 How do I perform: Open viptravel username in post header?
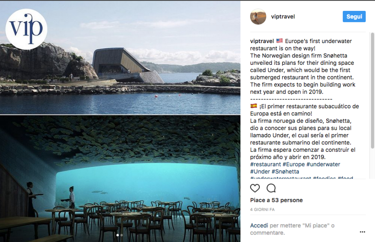pyautogui.click(x=283, y=16)
